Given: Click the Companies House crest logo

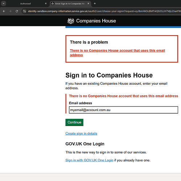Looking at the screenshot, I should (71, 21).
